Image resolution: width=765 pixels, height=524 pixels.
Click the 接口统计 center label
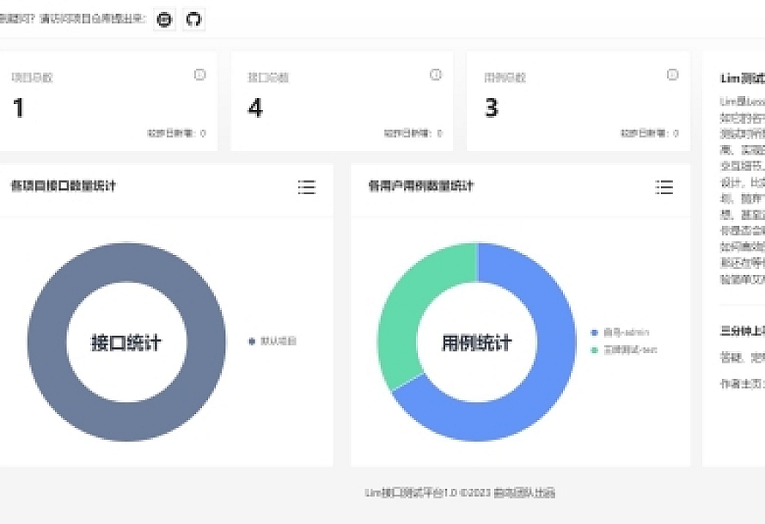coord(126,343)
